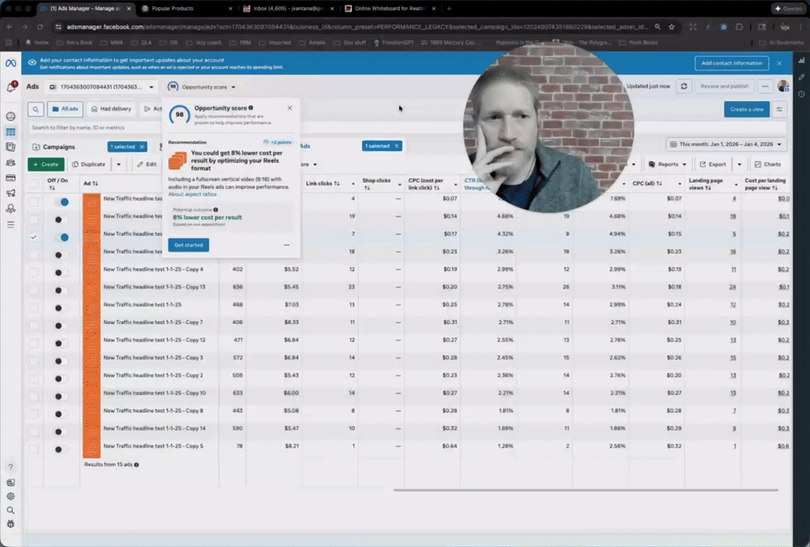Select the All ads filter tab
Viewport: 810px width, 547px height.
coord(65,109)
